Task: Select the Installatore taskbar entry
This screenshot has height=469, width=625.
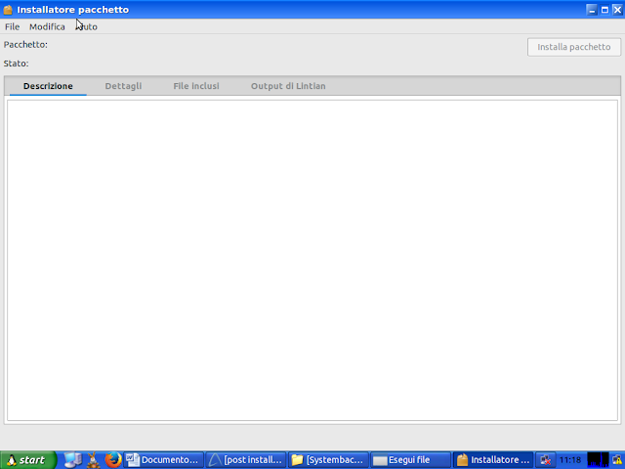Action: pos(493,460)
